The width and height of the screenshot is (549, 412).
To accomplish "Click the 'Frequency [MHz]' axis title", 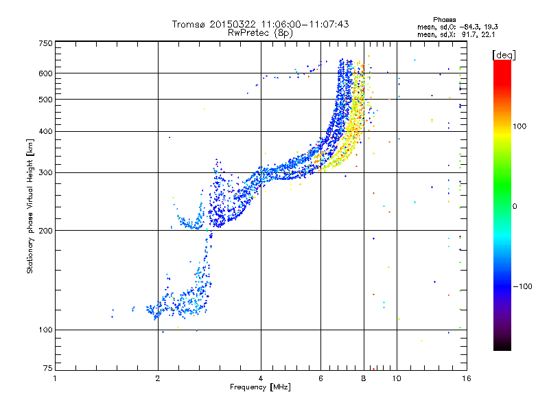I will [260, 387].
